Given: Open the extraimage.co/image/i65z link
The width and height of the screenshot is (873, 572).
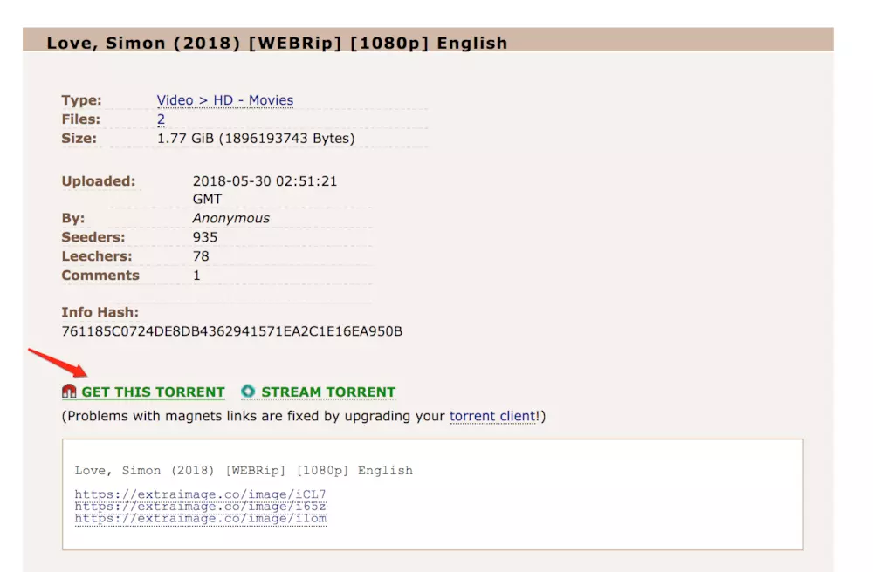Looking at the screenshot, I should tap(200, 507).
